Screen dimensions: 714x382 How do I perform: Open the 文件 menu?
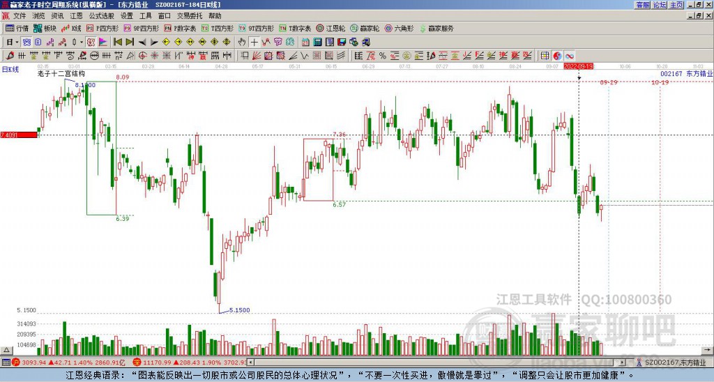coord(20,16)
